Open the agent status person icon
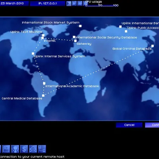159x159 pixels. coord(15,149)
